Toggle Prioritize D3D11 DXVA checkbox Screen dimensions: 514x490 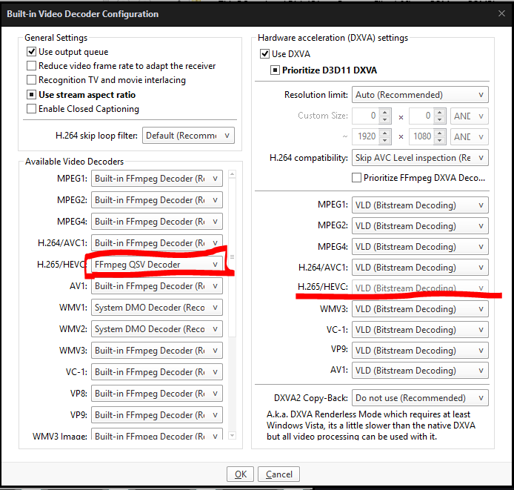275,70
